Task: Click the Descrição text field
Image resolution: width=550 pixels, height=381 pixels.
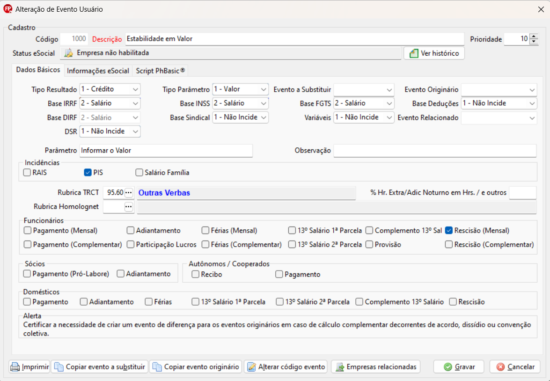Action: click(x=294, y=39)
